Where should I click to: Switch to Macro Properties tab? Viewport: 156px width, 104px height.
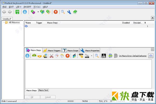pos(90,51)
